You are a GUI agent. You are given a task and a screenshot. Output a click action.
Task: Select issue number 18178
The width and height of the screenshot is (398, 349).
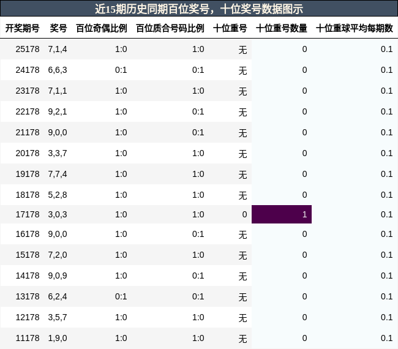28,195
